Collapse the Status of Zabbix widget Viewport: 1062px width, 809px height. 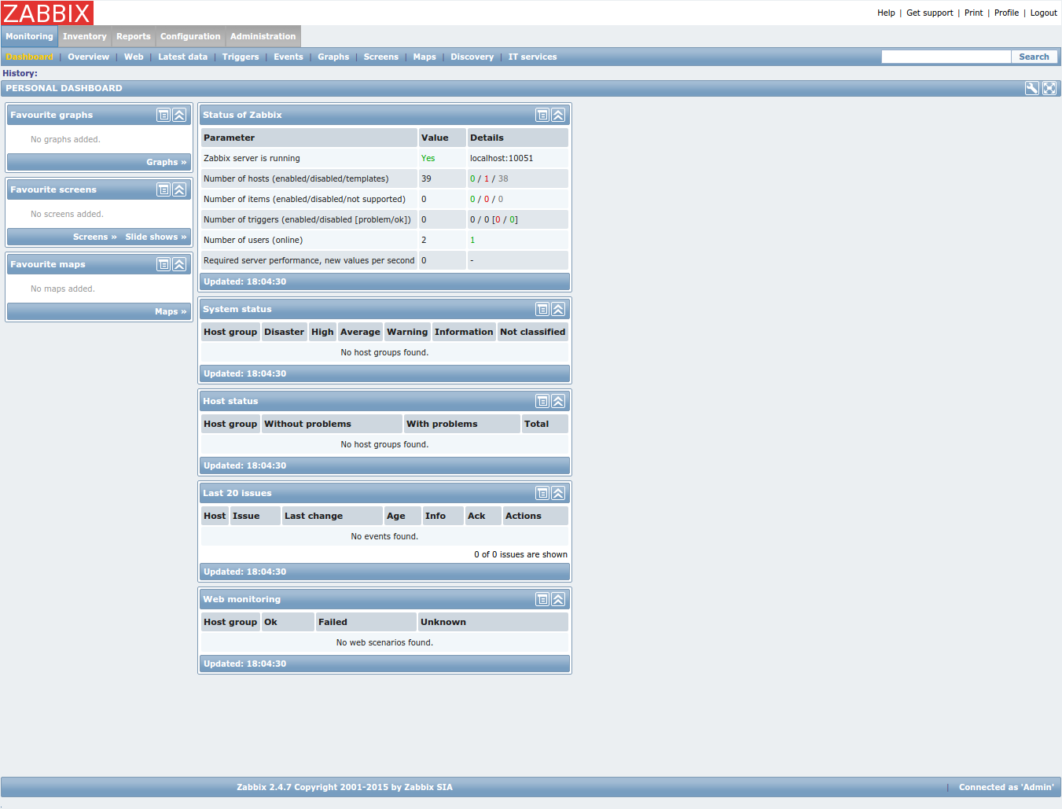tap(558, 115)
